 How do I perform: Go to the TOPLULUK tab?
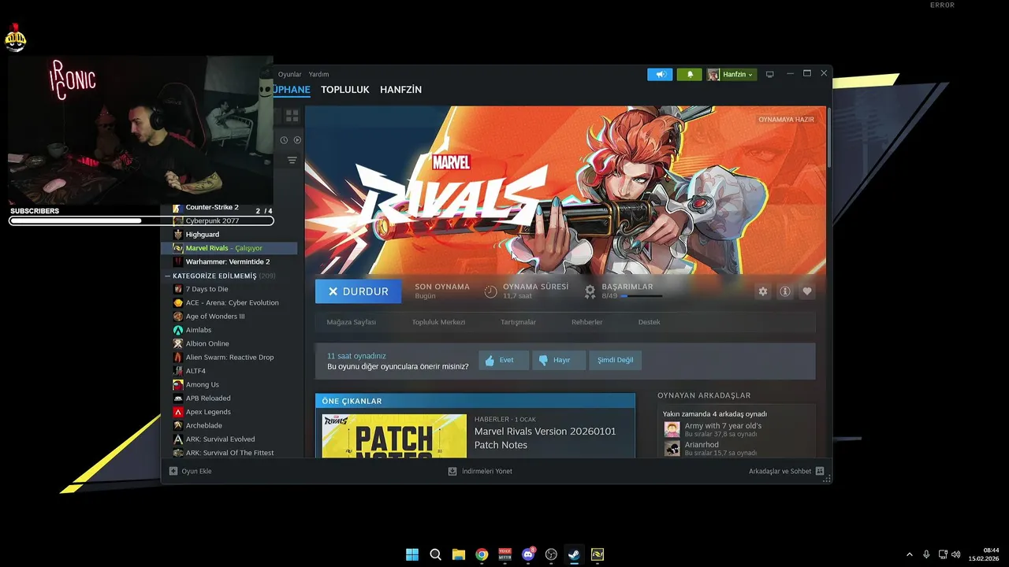(344, 90)
